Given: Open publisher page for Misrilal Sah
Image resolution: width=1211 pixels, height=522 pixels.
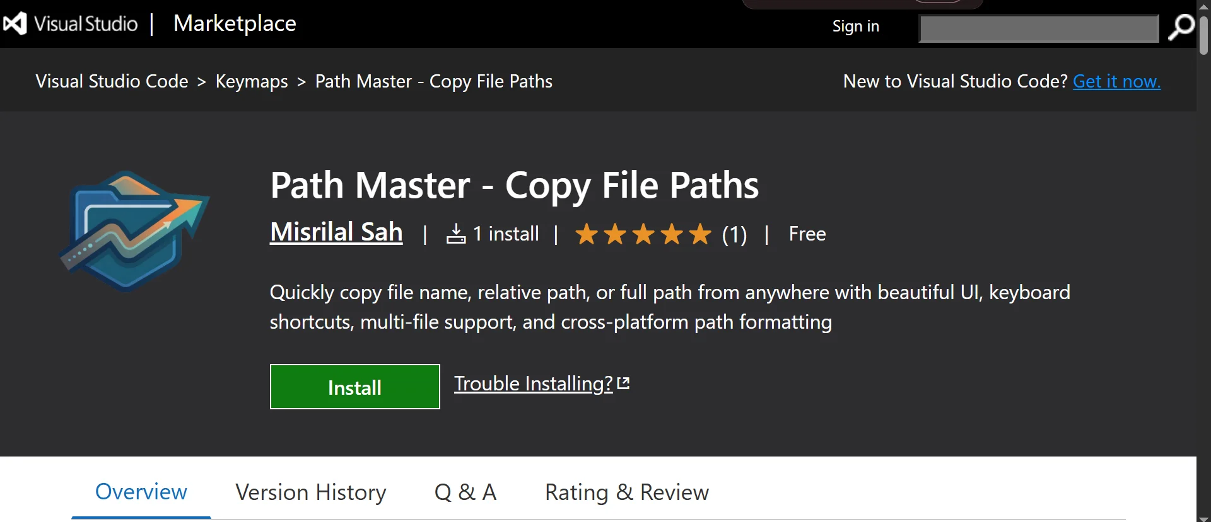Looking at the screenshot, I should [x=336, y=232].
